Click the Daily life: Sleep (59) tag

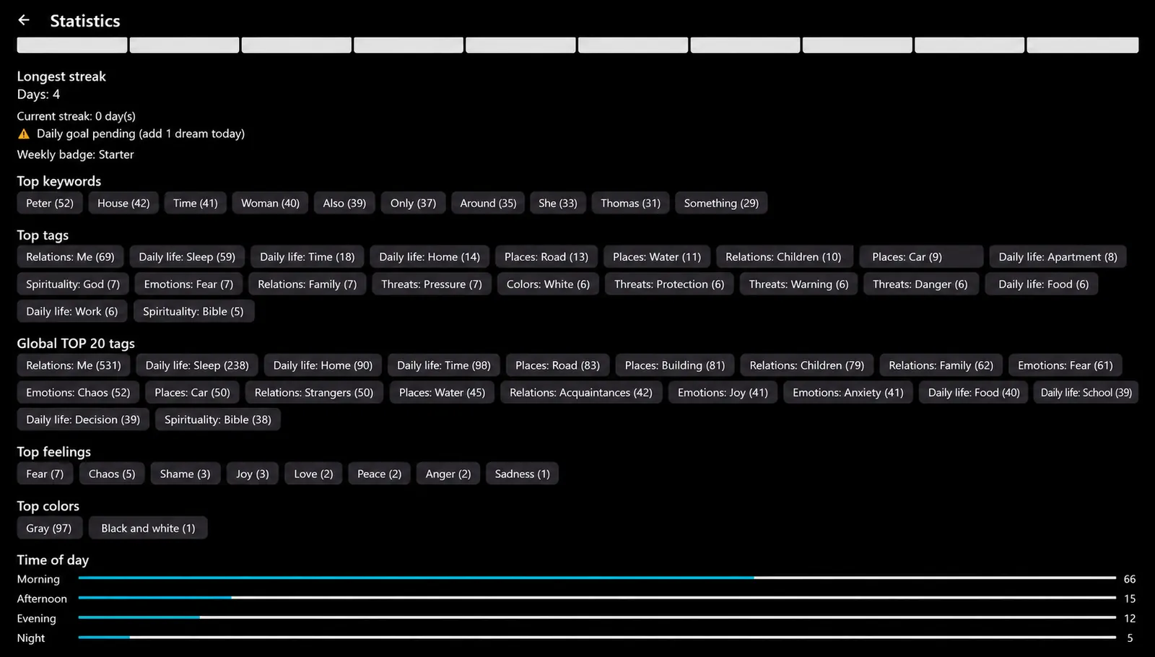(x=187, y=257)
